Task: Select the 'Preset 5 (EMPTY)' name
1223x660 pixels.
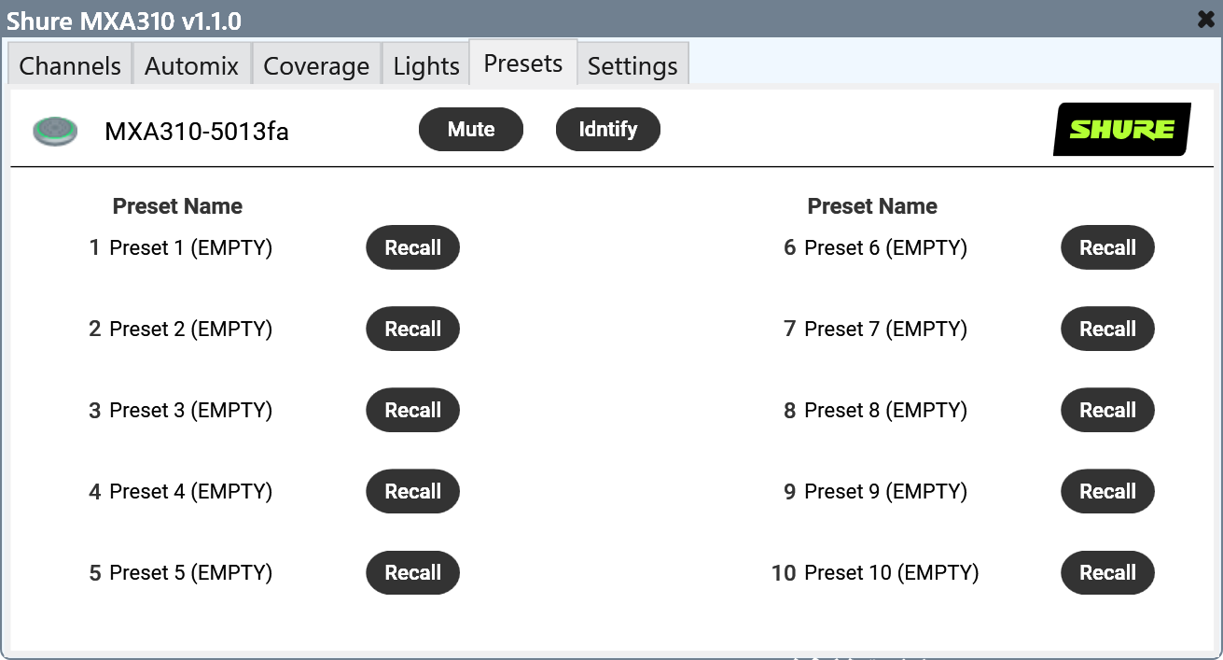Action: pyautogui.click(x=191, y=572)
